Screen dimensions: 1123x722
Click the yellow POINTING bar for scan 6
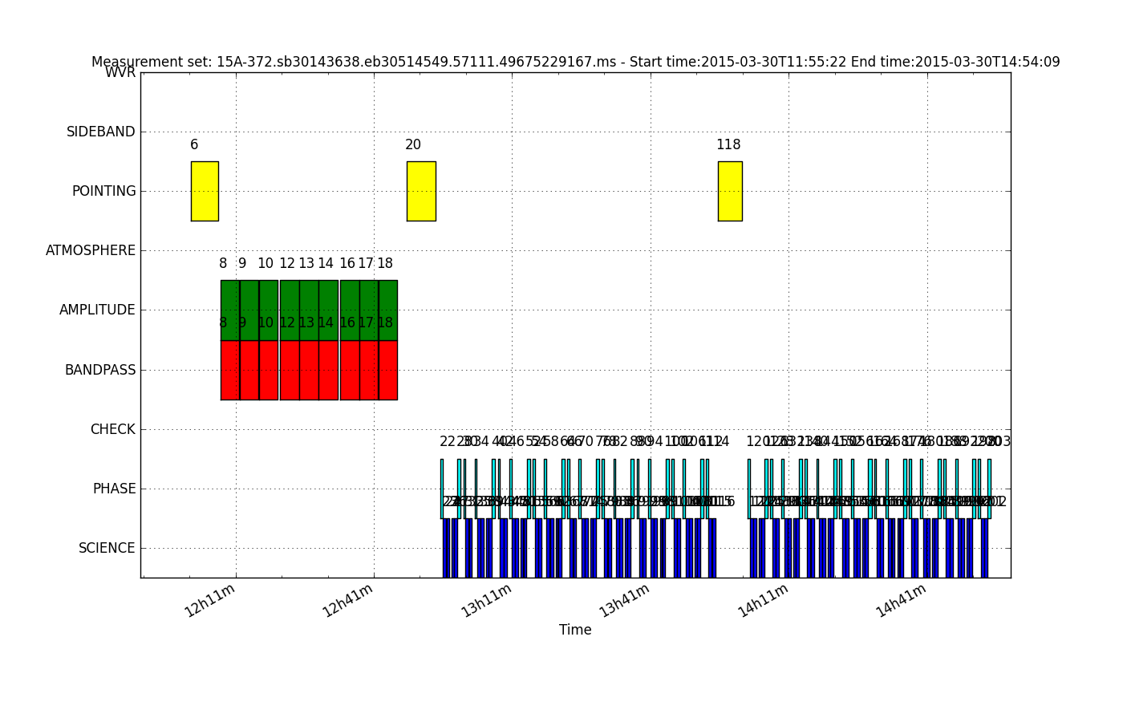[x=205, y=191]
